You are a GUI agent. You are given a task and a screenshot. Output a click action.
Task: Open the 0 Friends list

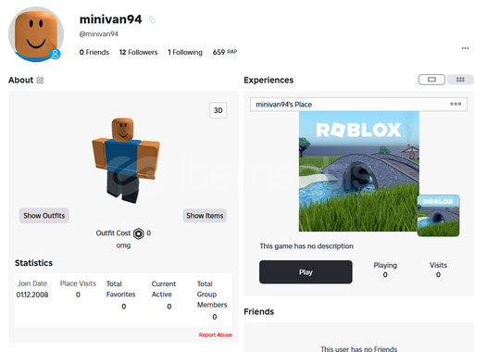[x=94, y=52]
